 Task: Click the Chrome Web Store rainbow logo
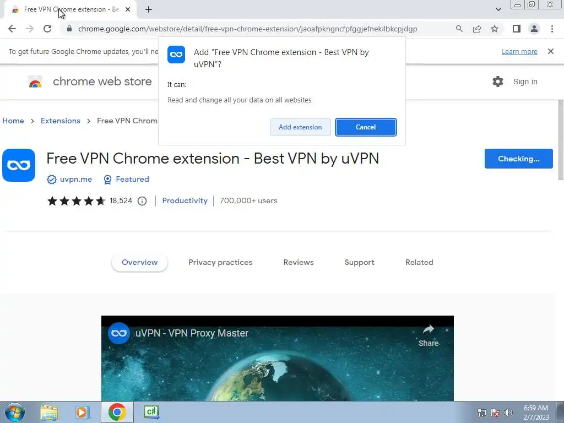click(x=35, y=82)
